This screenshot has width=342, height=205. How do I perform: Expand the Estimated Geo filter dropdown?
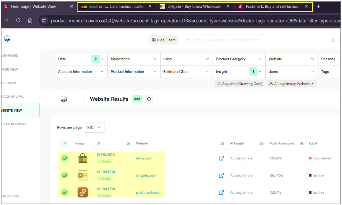coord(187,72)
